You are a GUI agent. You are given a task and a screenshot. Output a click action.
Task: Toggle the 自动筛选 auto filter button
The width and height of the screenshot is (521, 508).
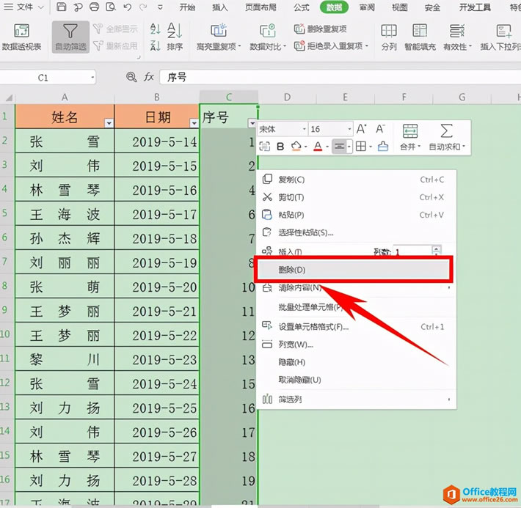[70, 37]
